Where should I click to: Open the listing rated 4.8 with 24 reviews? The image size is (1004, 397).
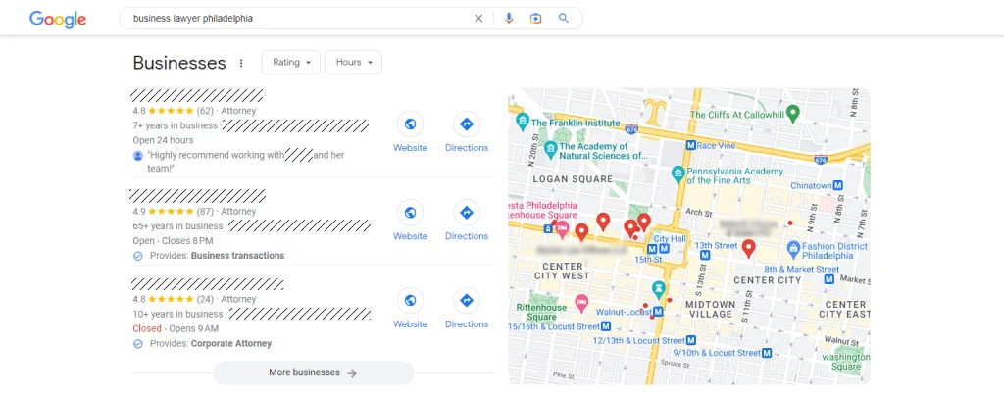click(x=208, y=283)
